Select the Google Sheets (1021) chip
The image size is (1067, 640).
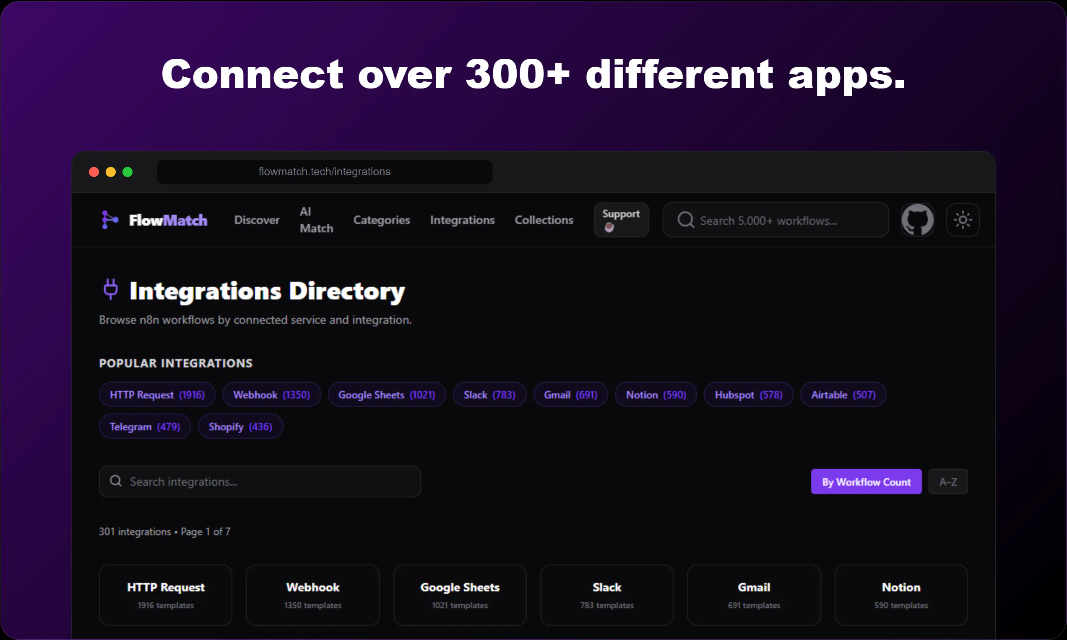(386, 395)
